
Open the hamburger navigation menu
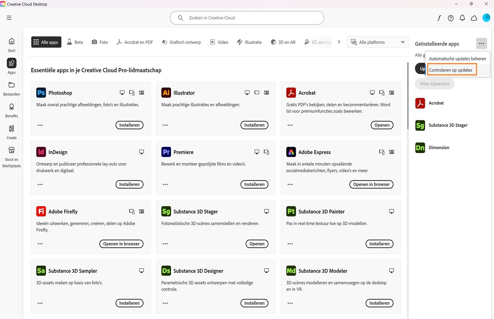pos(9,18)
